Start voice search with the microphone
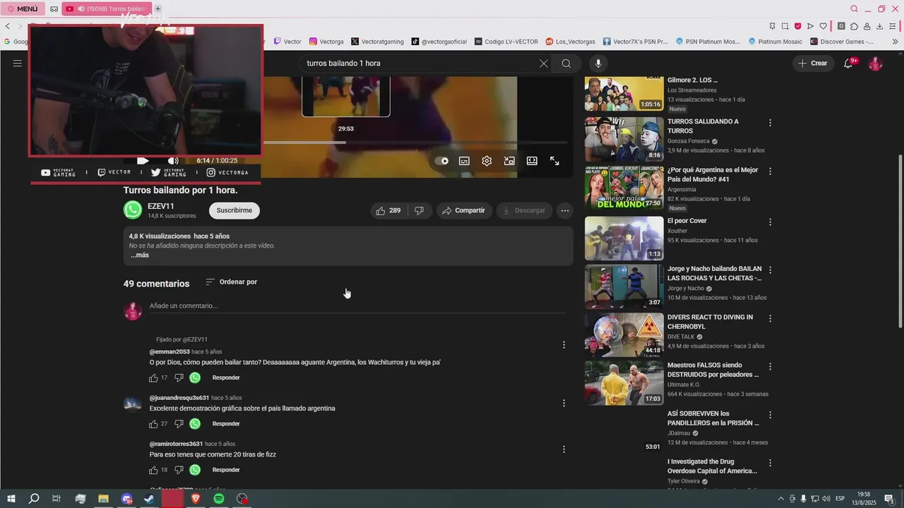Image resolution: width=904 pixels, height=508 pixels. pos(598,64)
